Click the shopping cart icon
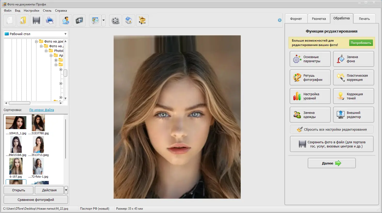 pyautogui.click(x=142, y=20)
